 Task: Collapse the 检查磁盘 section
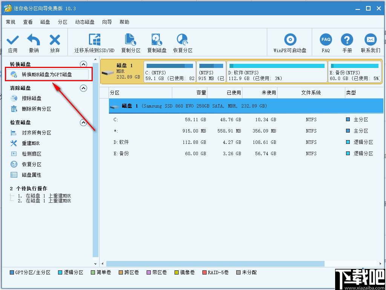tap(83, 122)
